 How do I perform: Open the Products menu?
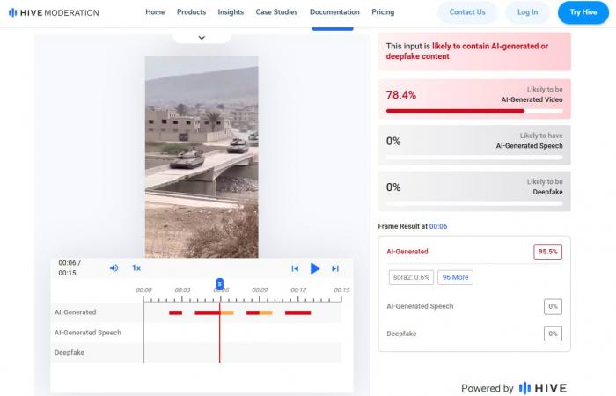click(191, 12)
